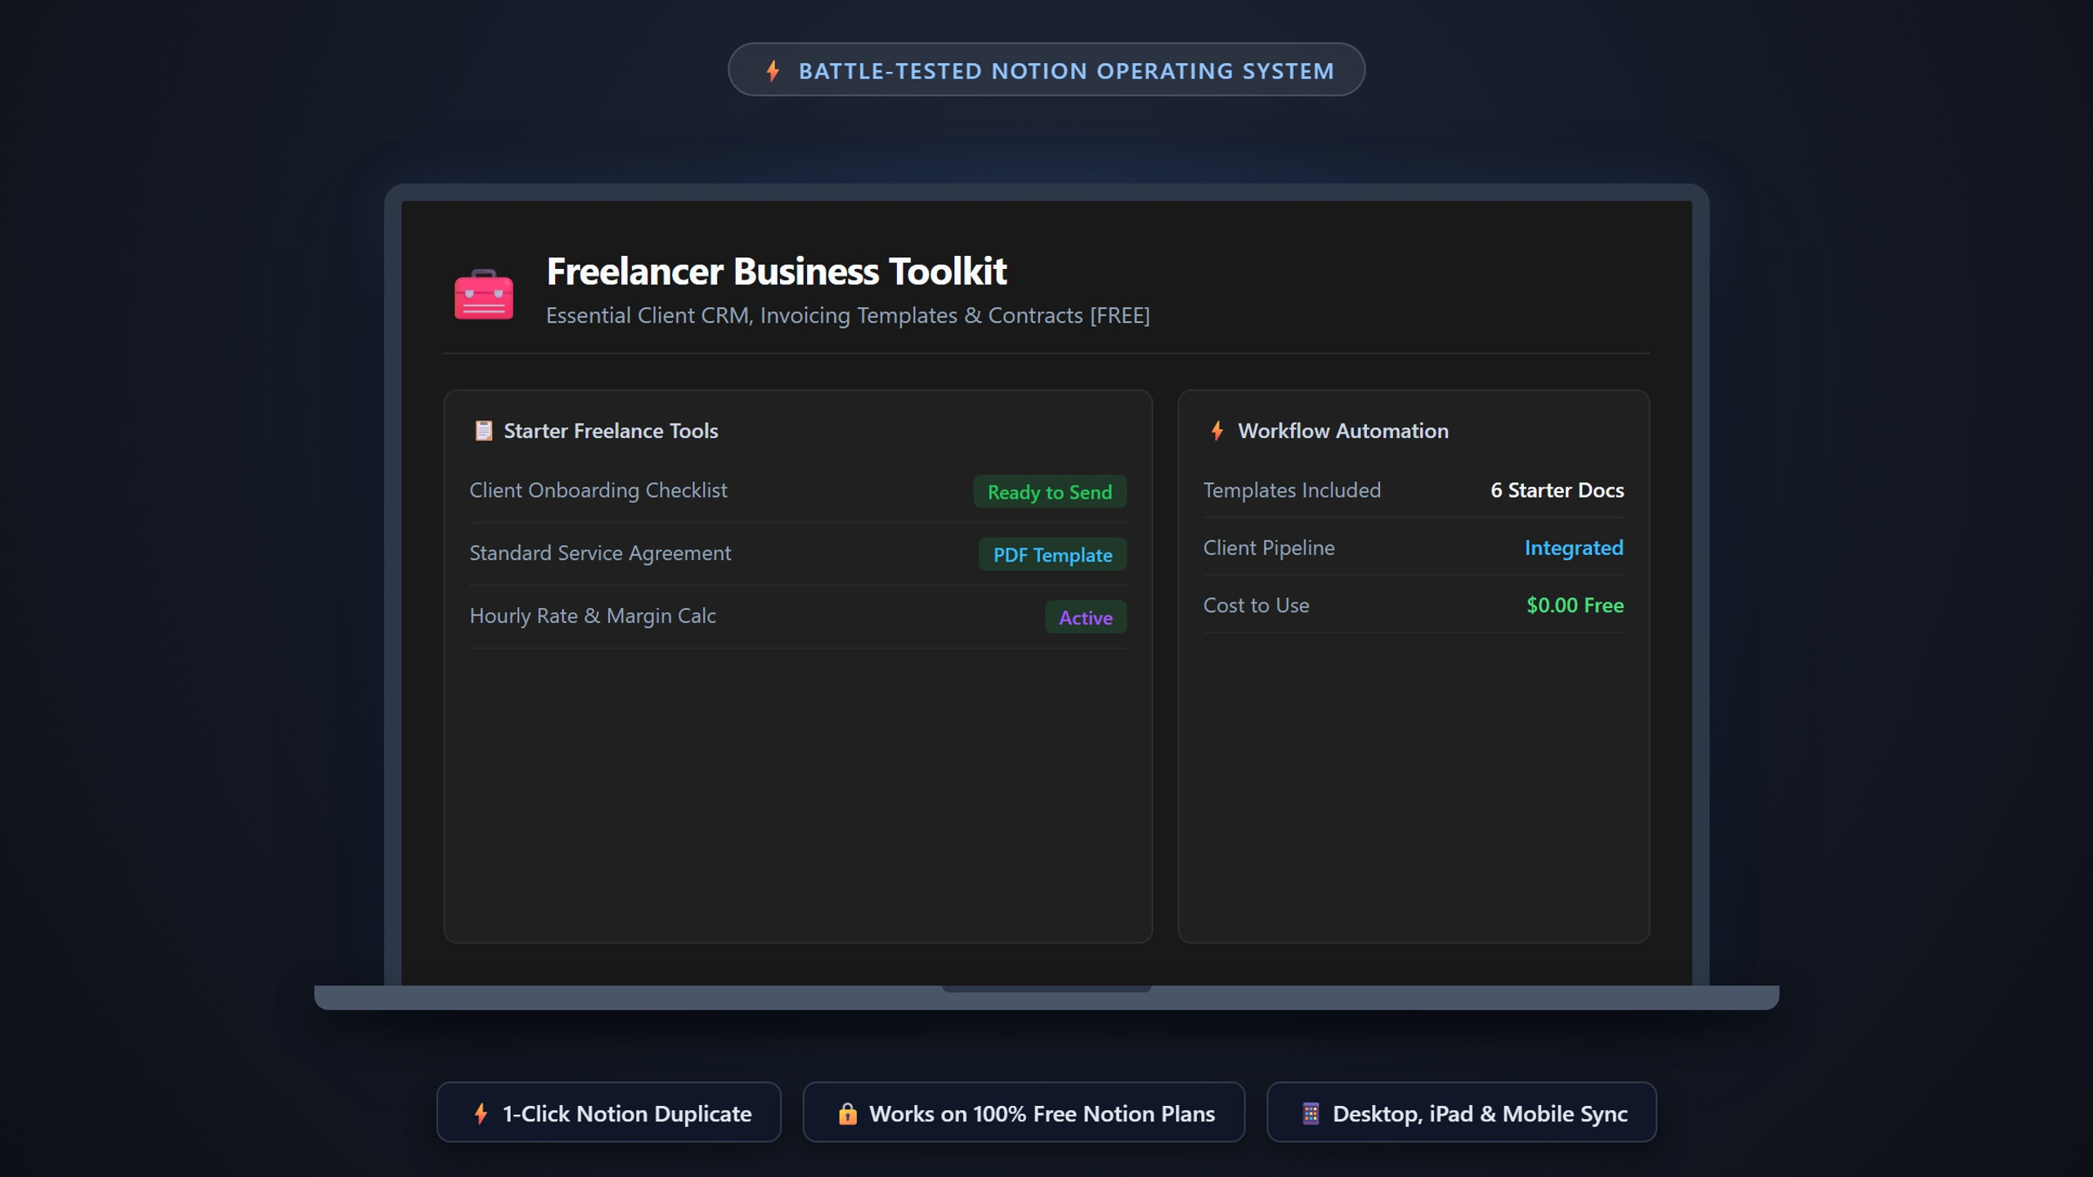
Task: Click the Hourly Rate & Margin Calc label
Action: pyautogui.click(x=593, y=616)
